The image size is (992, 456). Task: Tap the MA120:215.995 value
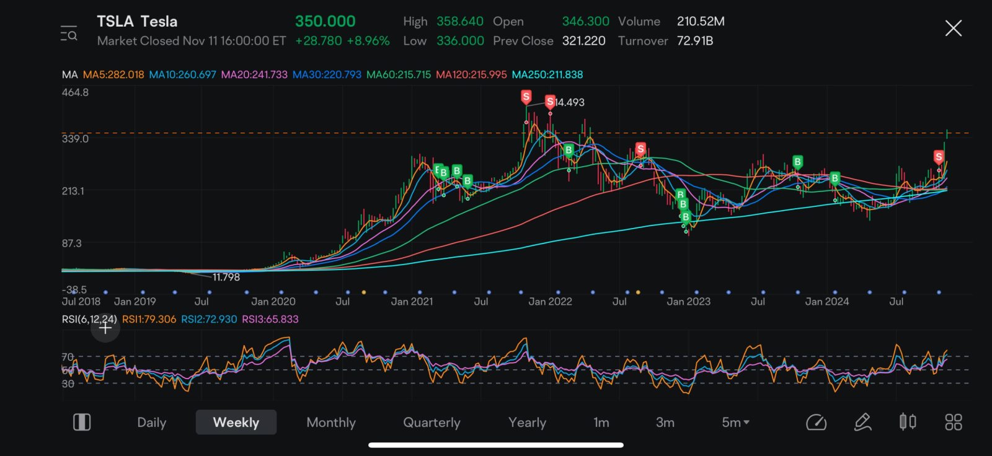coord(471,74)
